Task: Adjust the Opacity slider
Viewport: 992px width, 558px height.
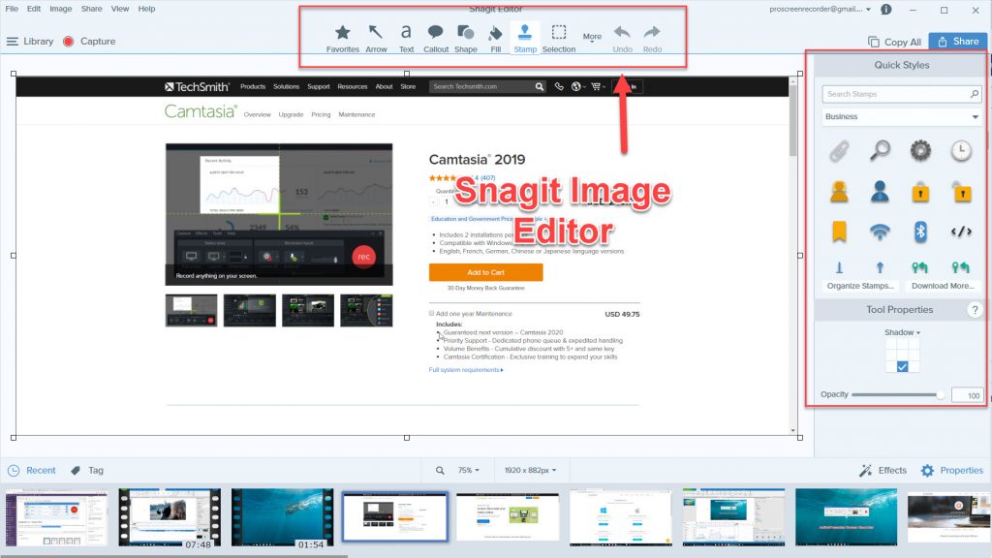Action: [x=898, y=395]
